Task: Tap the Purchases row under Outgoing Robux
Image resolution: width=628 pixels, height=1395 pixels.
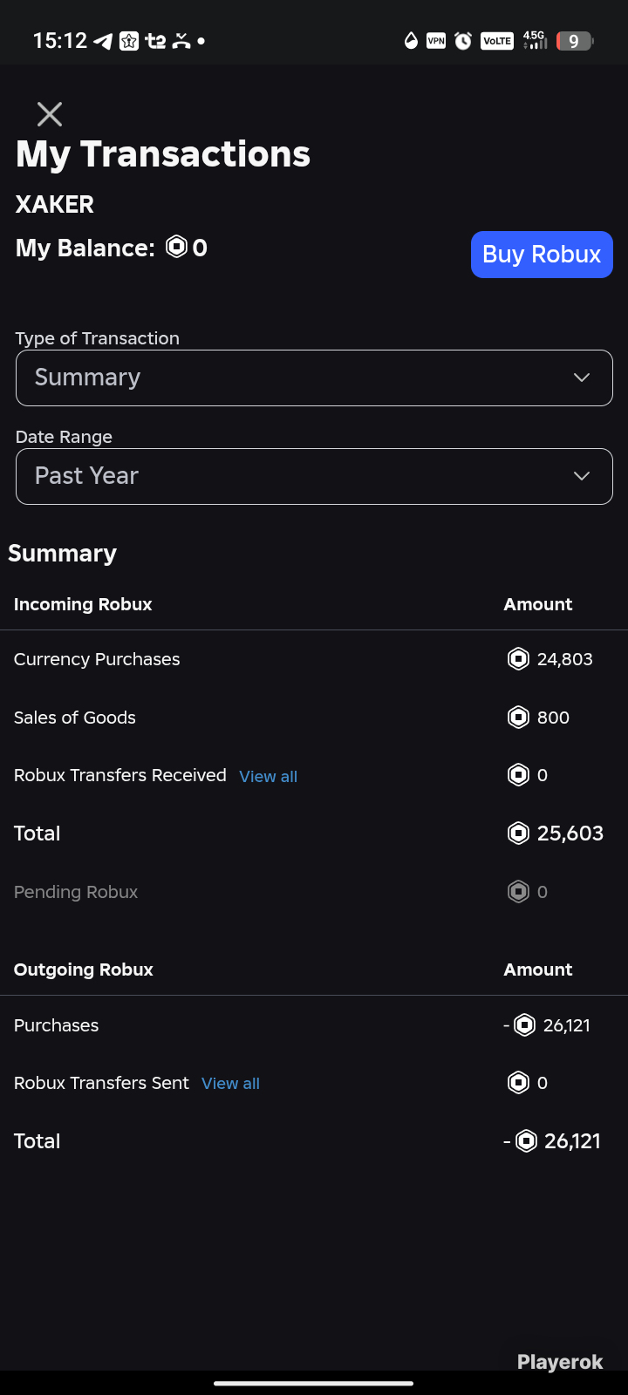Action: (x=314, y=1025)
